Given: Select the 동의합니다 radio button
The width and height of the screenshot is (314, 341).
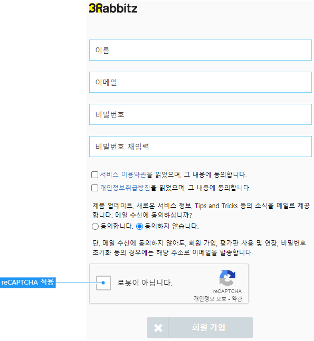Looking at the screenshot, I should [95, 227].
